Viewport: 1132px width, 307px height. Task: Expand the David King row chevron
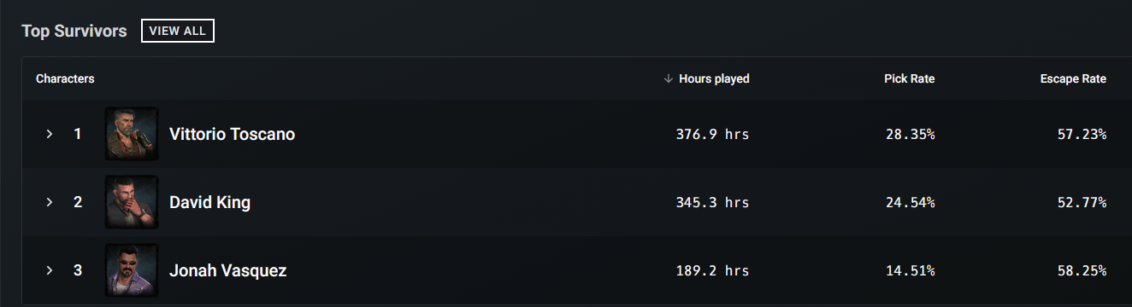click(50, 202)
